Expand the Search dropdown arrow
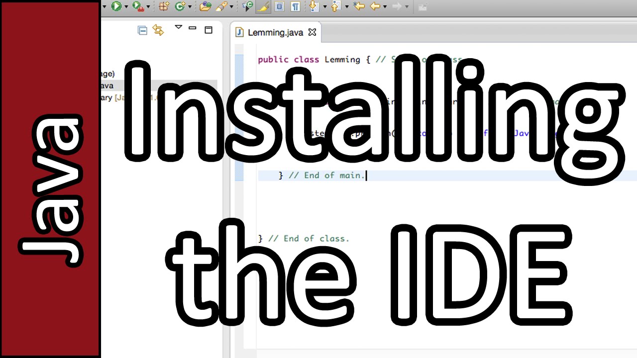This screenshot has width=637, height=358. pyautogui.click(x=232, y=6)
